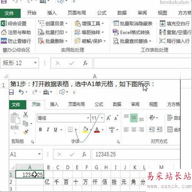Open 综合设置 in the top ribbon
Viewport: 192px width, 192px height.
pyautogui.click(x=13, y=23)
